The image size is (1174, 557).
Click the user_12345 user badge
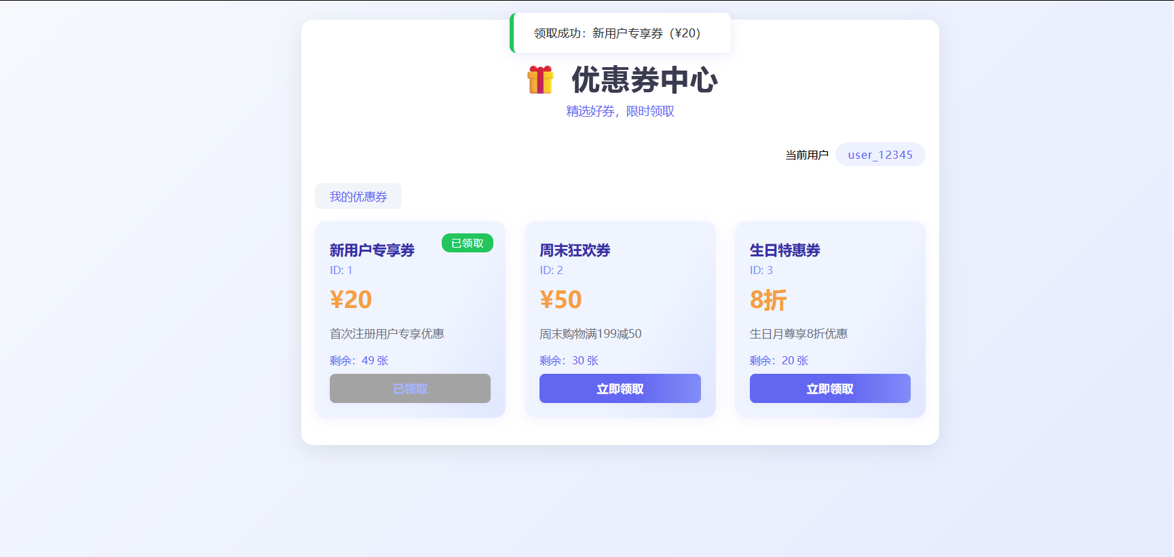pyautogui.click(x=880, y=155)
